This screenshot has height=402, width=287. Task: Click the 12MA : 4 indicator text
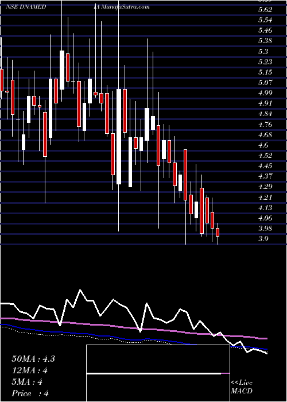(x=30, y=370)
